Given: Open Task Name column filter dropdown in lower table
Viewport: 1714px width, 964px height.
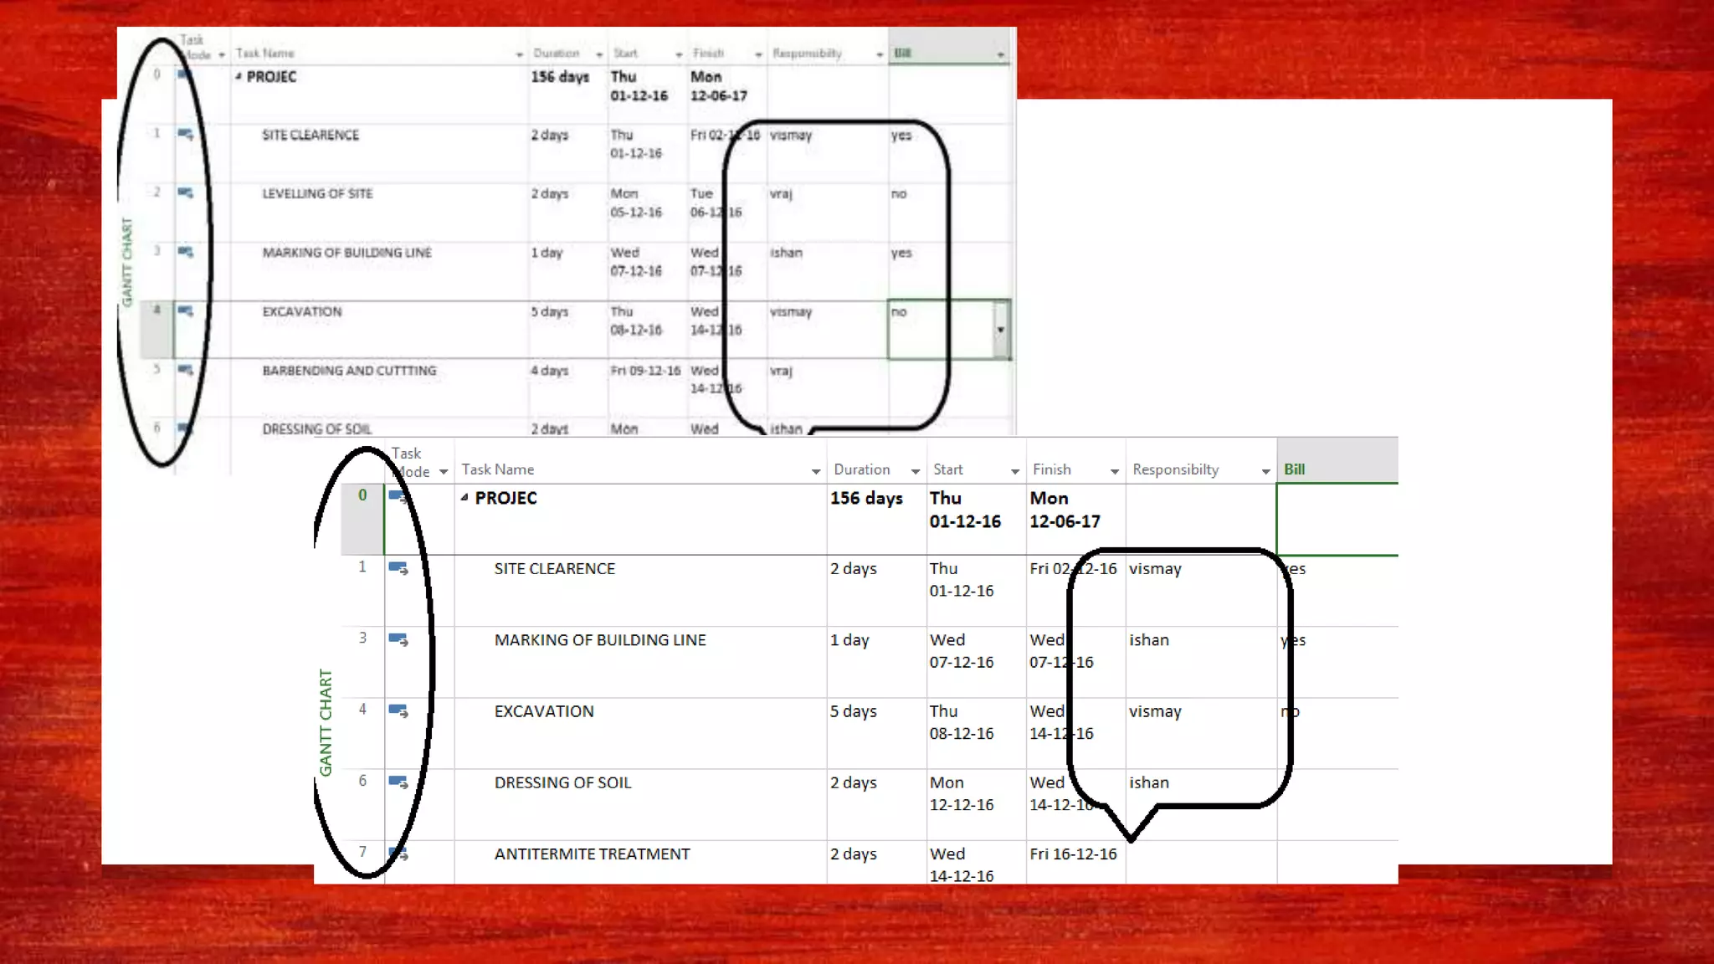Looking at the screenshot, I should [816, 472].
